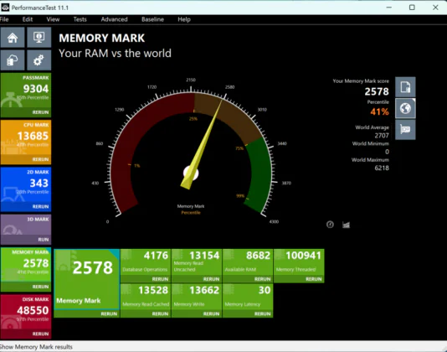The width and height of the screenshot is (447, 352).
Task: Open the settings gears icon
Action: 39,60
